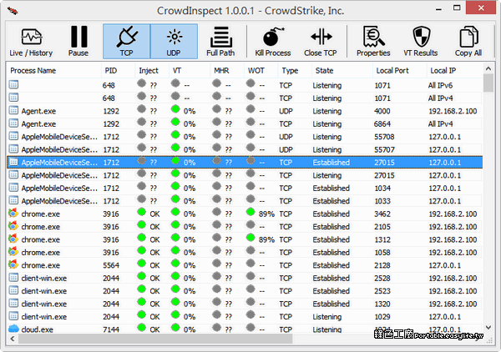This screenshot has width=501, height=352.
Task: View VT Results for selected process
Action: tap(421, 42)
